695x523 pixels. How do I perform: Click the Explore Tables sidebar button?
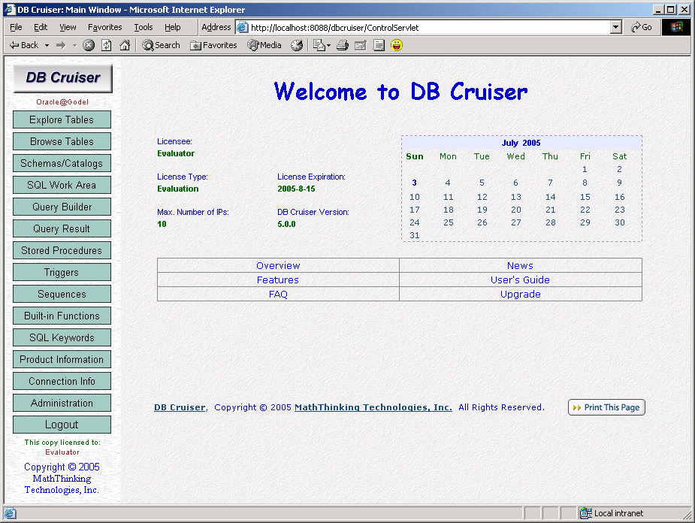tap(62, 119)
